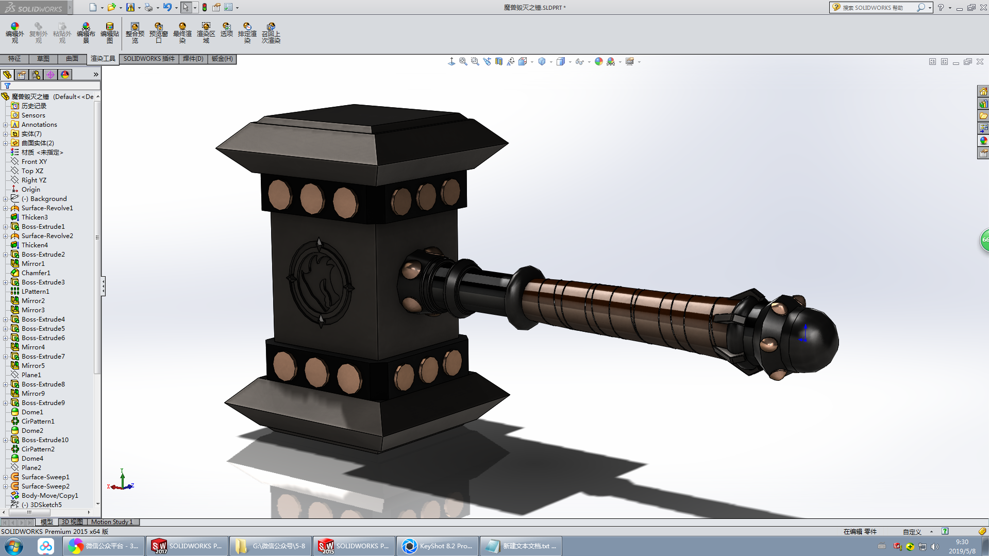989x556 pixels.
Task: Switch to the Motion Study 1 tab
Action: (112, 522)
